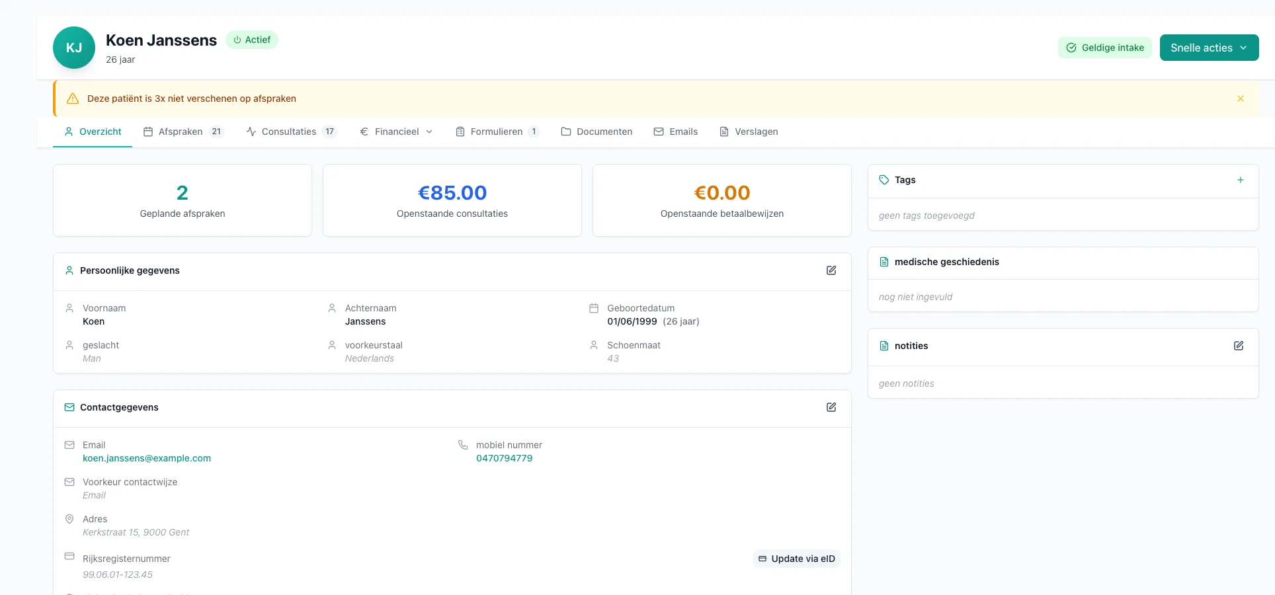
Task: Click the Rijksregisternummer value 99.06.01-123.45
Action: (118, 575)
